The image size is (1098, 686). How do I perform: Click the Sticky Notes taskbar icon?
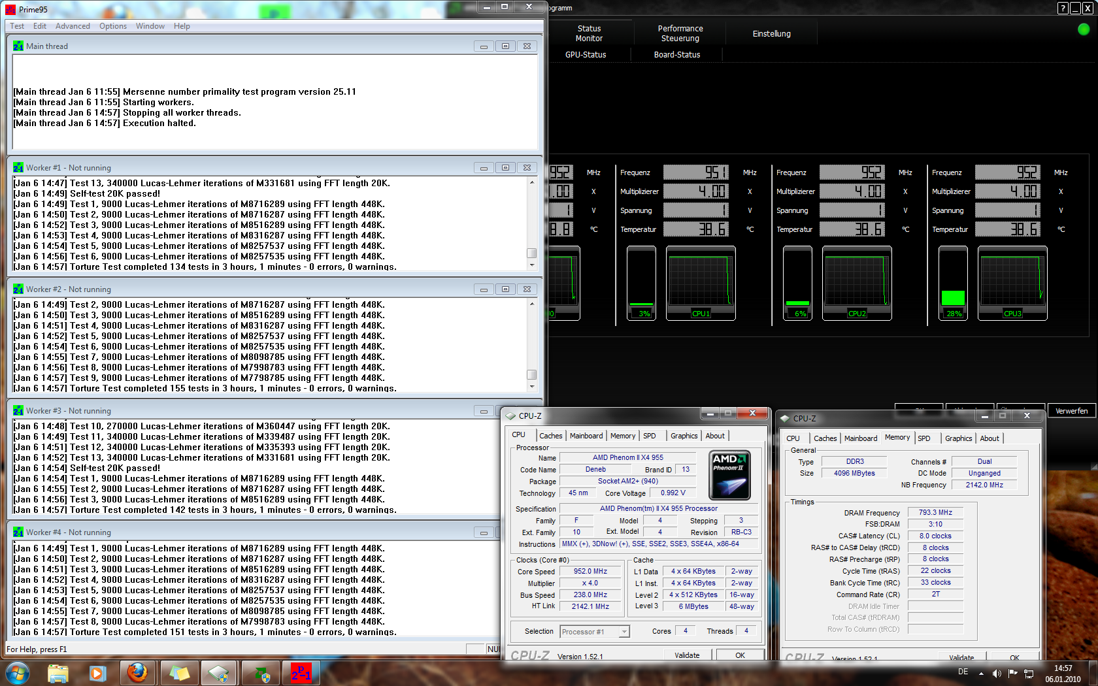[179, 673]
